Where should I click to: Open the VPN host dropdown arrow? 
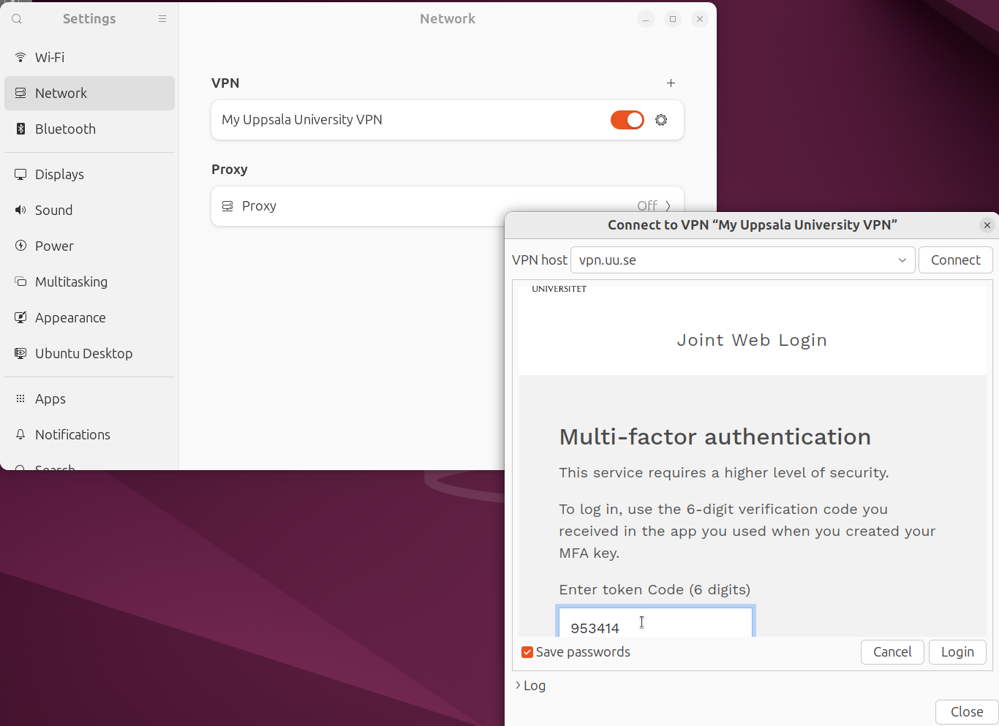(x=902, y=260)
